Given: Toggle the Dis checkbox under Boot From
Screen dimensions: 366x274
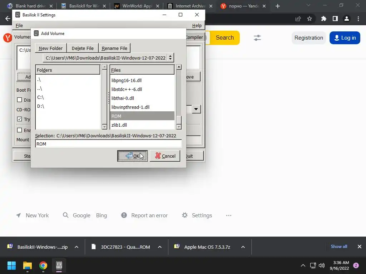Looking at the screenshot, I should (x=20, y=100).
